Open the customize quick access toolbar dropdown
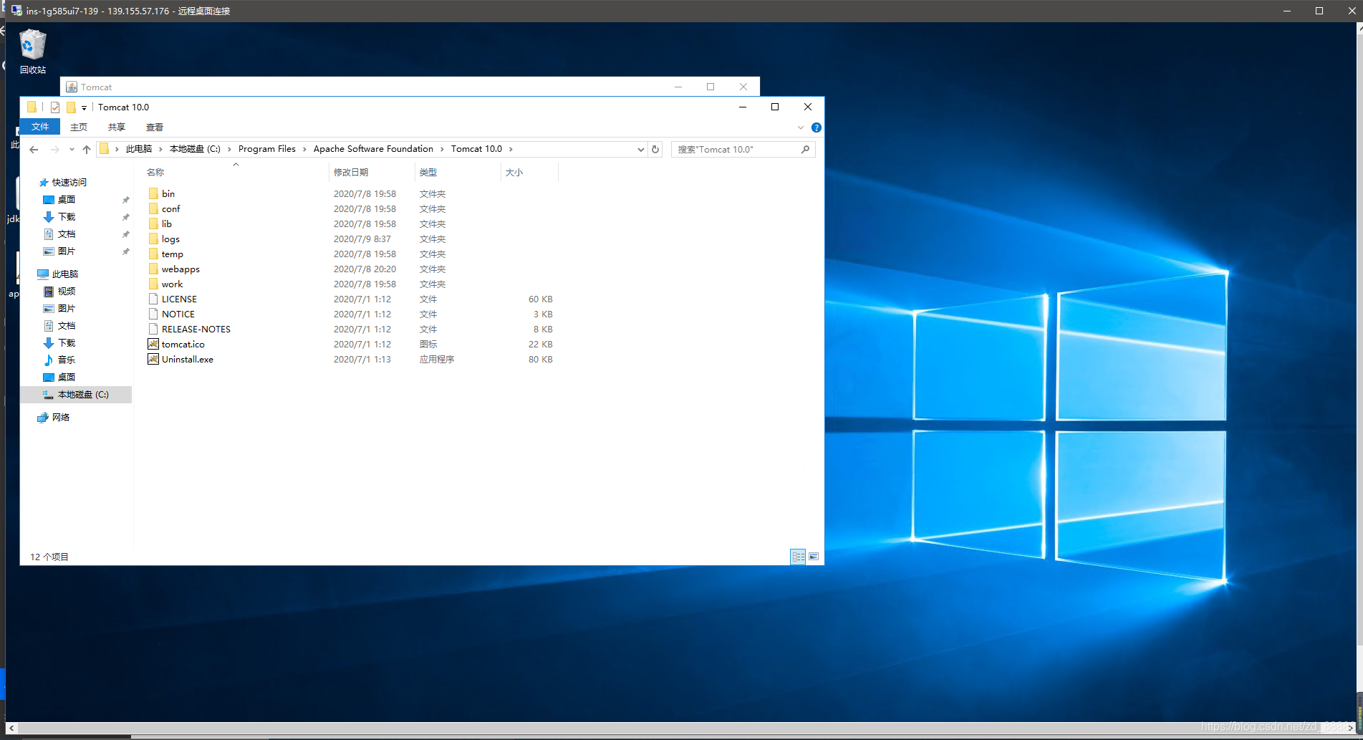Image resolution: width=1363 pixels, height=740 pixels. pyautogui.click(x=84, y=107)
